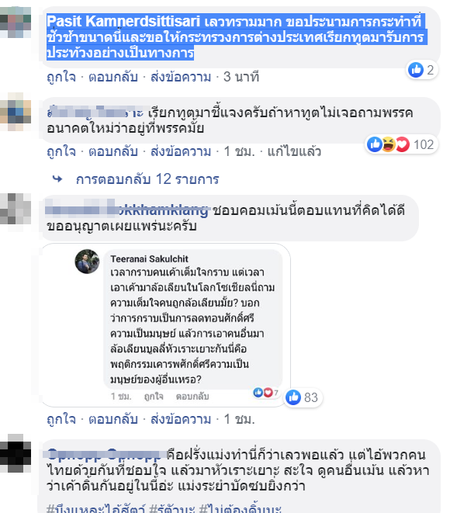
Task: Expand the 12 replies thread (การตอบกลับ 12 รายการ)
Action: click(x=147, y=179)
